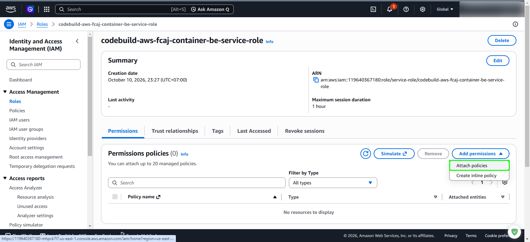Toggle the Add permissions dropdown button
Image resolution: width=530 pixels, height=242 pixels.
click(x=481, y=154)
